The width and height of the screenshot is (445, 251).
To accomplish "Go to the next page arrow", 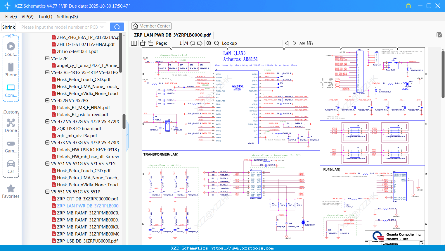I will click(200, 43).
